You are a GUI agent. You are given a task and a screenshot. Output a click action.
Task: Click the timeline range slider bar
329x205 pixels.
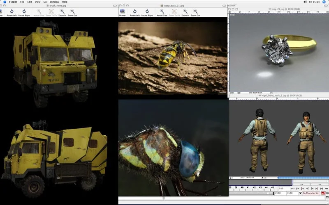point(251,193)
